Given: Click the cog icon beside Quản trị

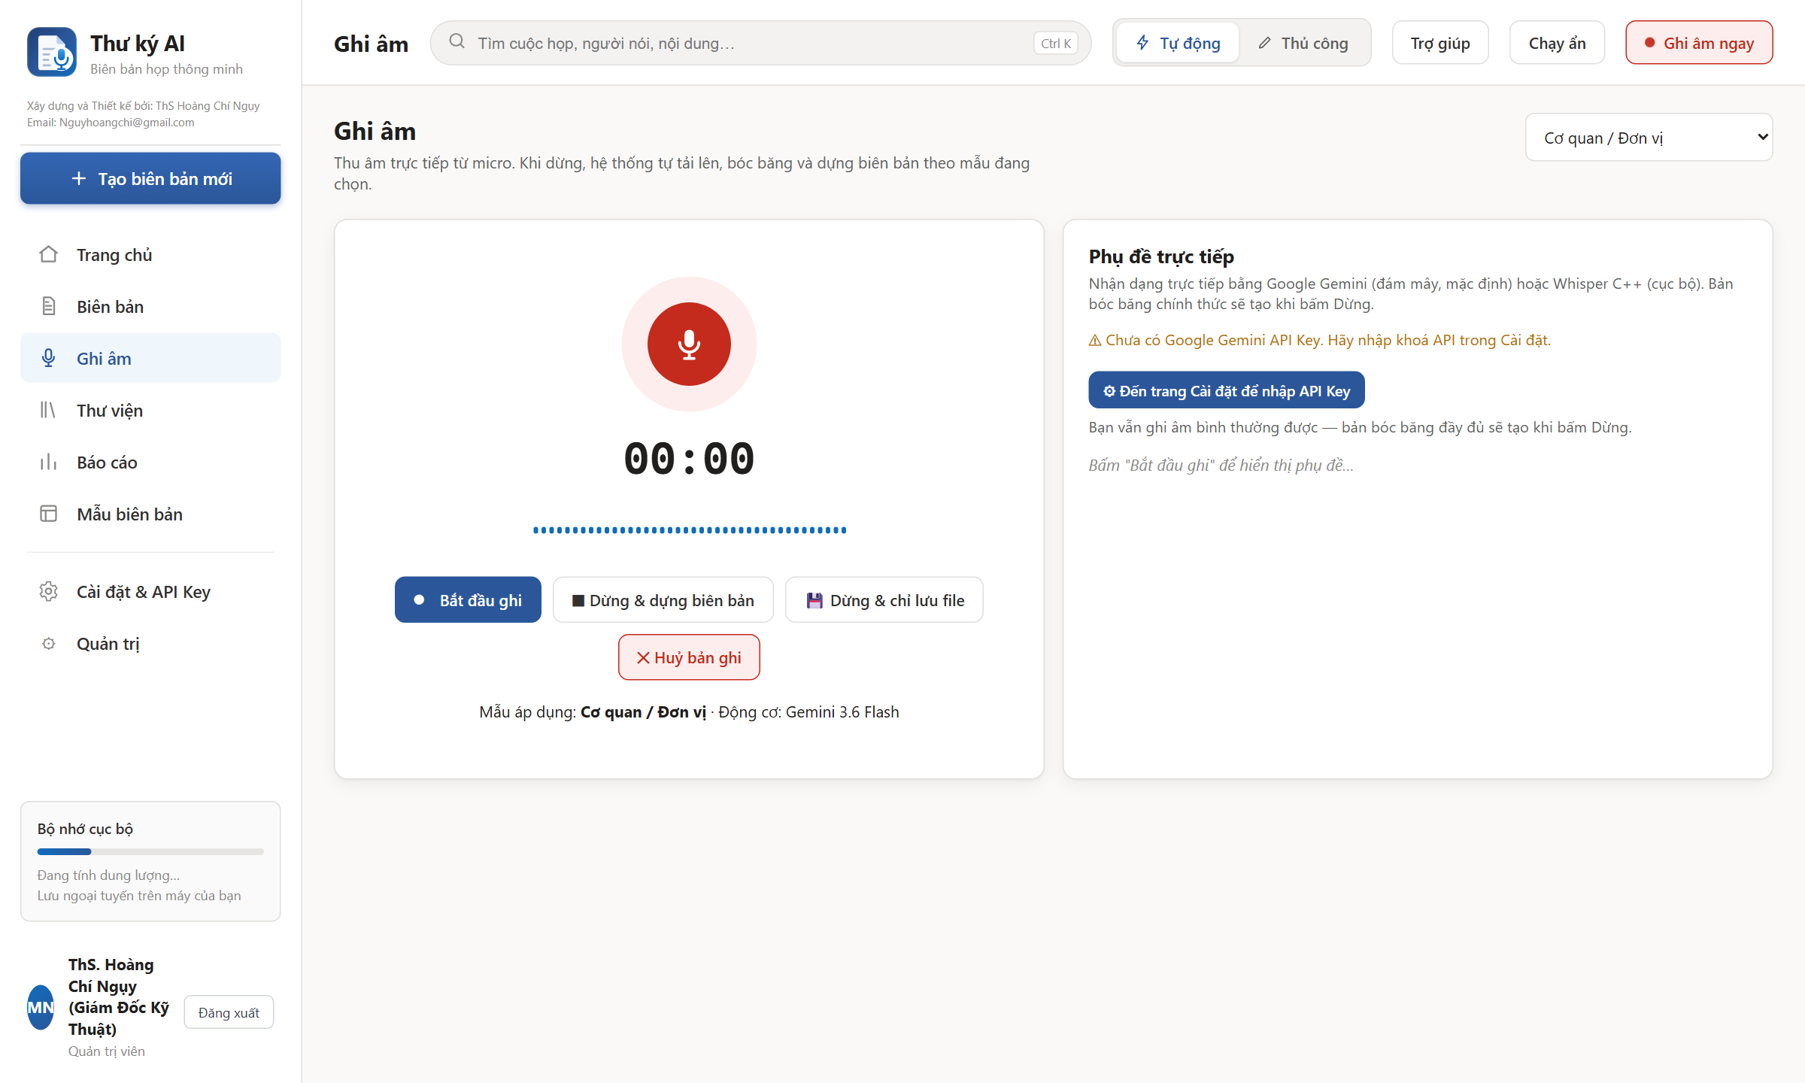Looking at the screenshot, I should tap(48, 644).
